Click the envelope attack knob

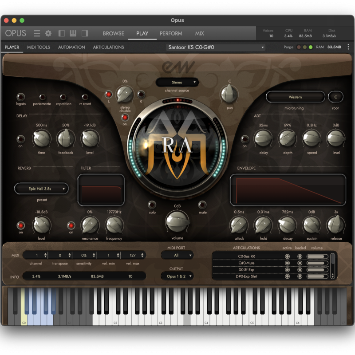(x=239, y=225)
